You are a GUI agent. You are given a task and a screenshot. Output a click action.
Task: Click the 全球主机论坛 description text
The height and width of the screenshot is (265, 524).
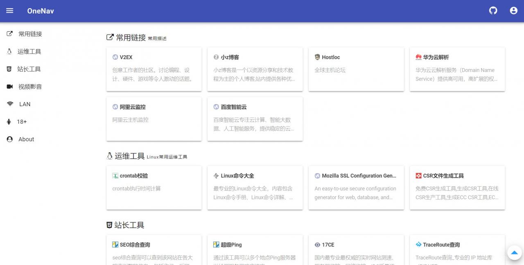[x=330, y=70]
